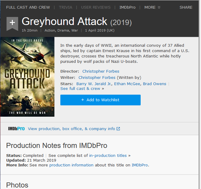View production, box office, & company info

click(x=71, y=129)
